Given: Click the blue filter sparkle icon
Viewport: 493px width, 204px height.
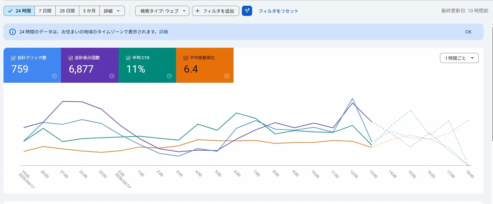Looking at the screenshot, I should [x=247, y=11].
